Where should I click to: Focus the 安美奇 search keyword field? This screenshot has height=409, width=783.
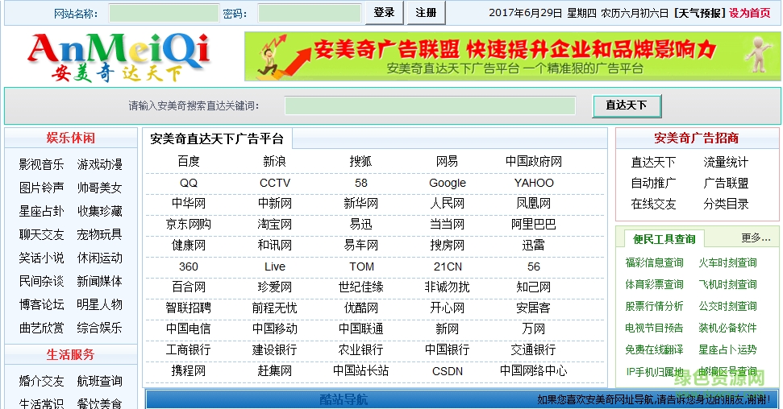click(430, 105)
